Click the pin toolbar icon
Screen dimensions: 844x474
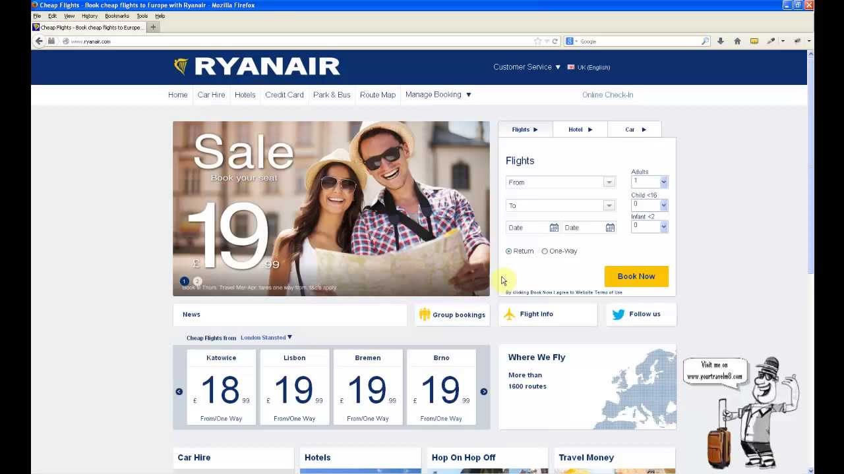click(797, 41)
